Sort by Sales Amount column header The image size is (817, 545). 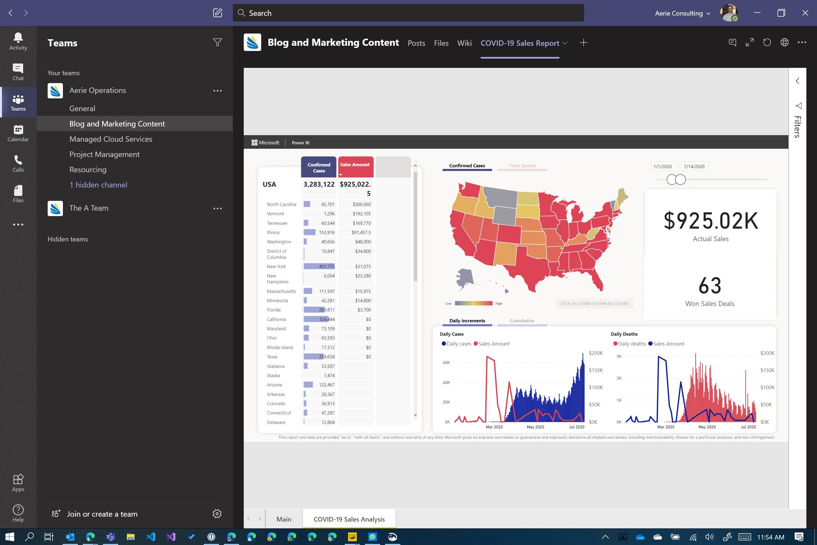pyautogui.click(x=355, y=167)
